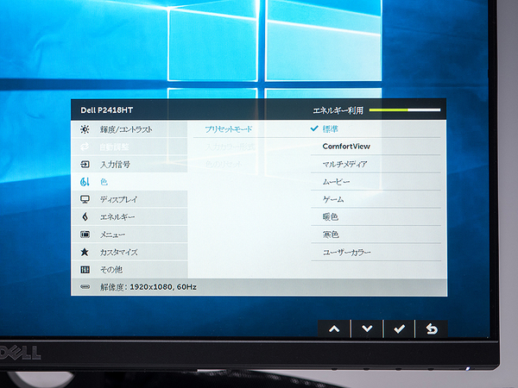This screenshot has height=388, width=518.
Task: Open the その他 menu
Action: pyautogui.click(x=129, y=270)
